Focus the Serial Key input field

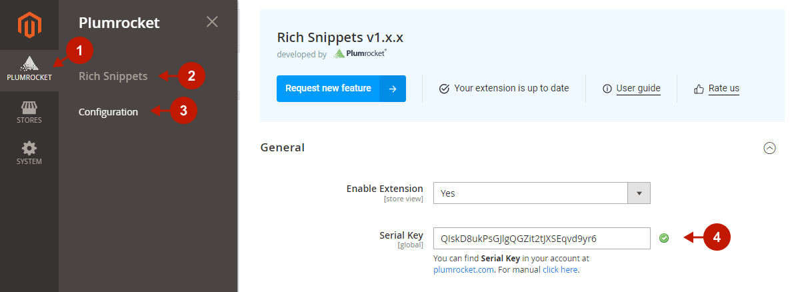coord(541,238)
